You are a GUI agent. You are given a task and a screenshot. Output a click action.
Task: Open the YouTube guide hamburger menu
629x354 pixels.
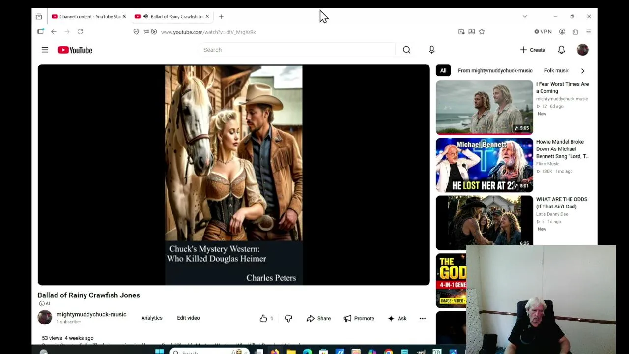pyautogui.click(x=45, y=50)
